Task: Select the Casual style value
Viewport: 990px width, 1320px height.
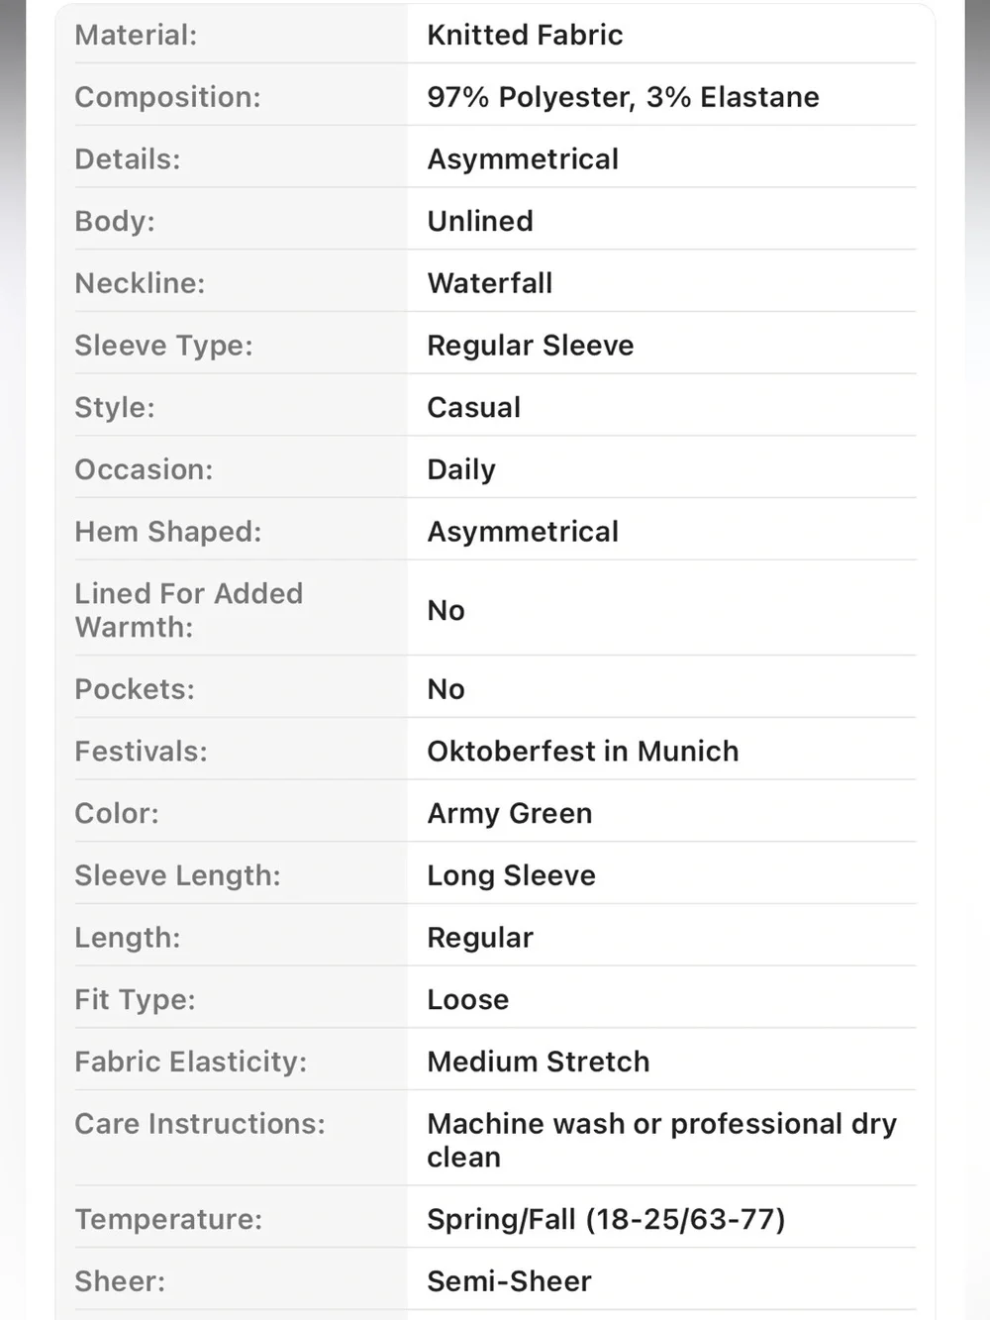Action: [473, 407]
